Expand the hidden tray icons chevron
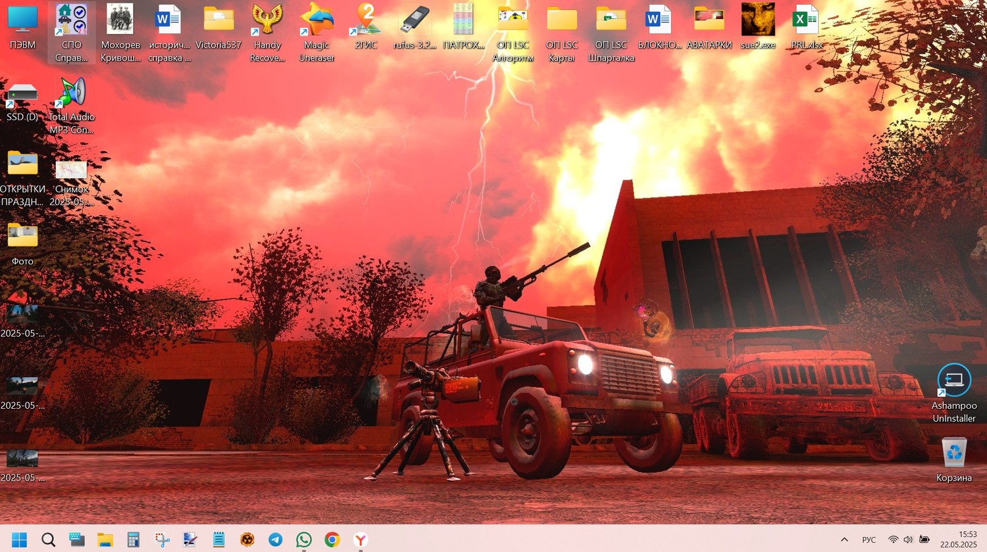The image size is (987, 552). click(x=844, y=540)
